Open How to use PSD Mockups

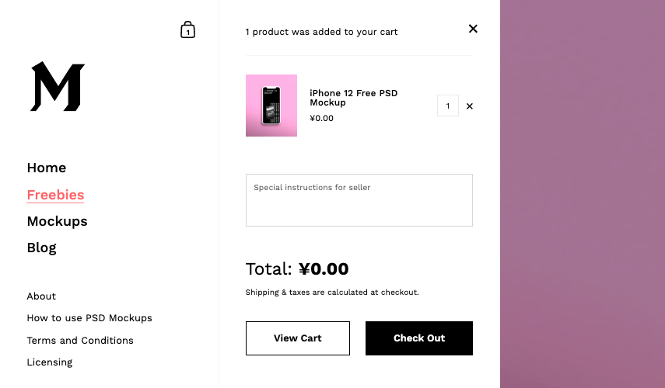pos(89,318)
